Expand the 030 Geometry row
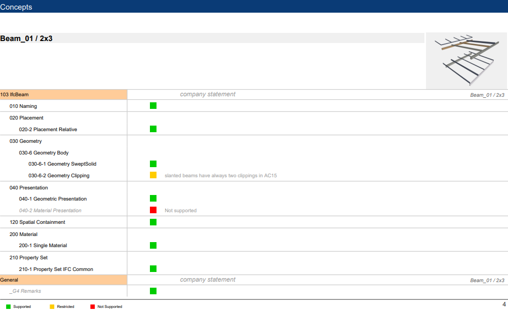The image size is (508, 312). [26, 141]
